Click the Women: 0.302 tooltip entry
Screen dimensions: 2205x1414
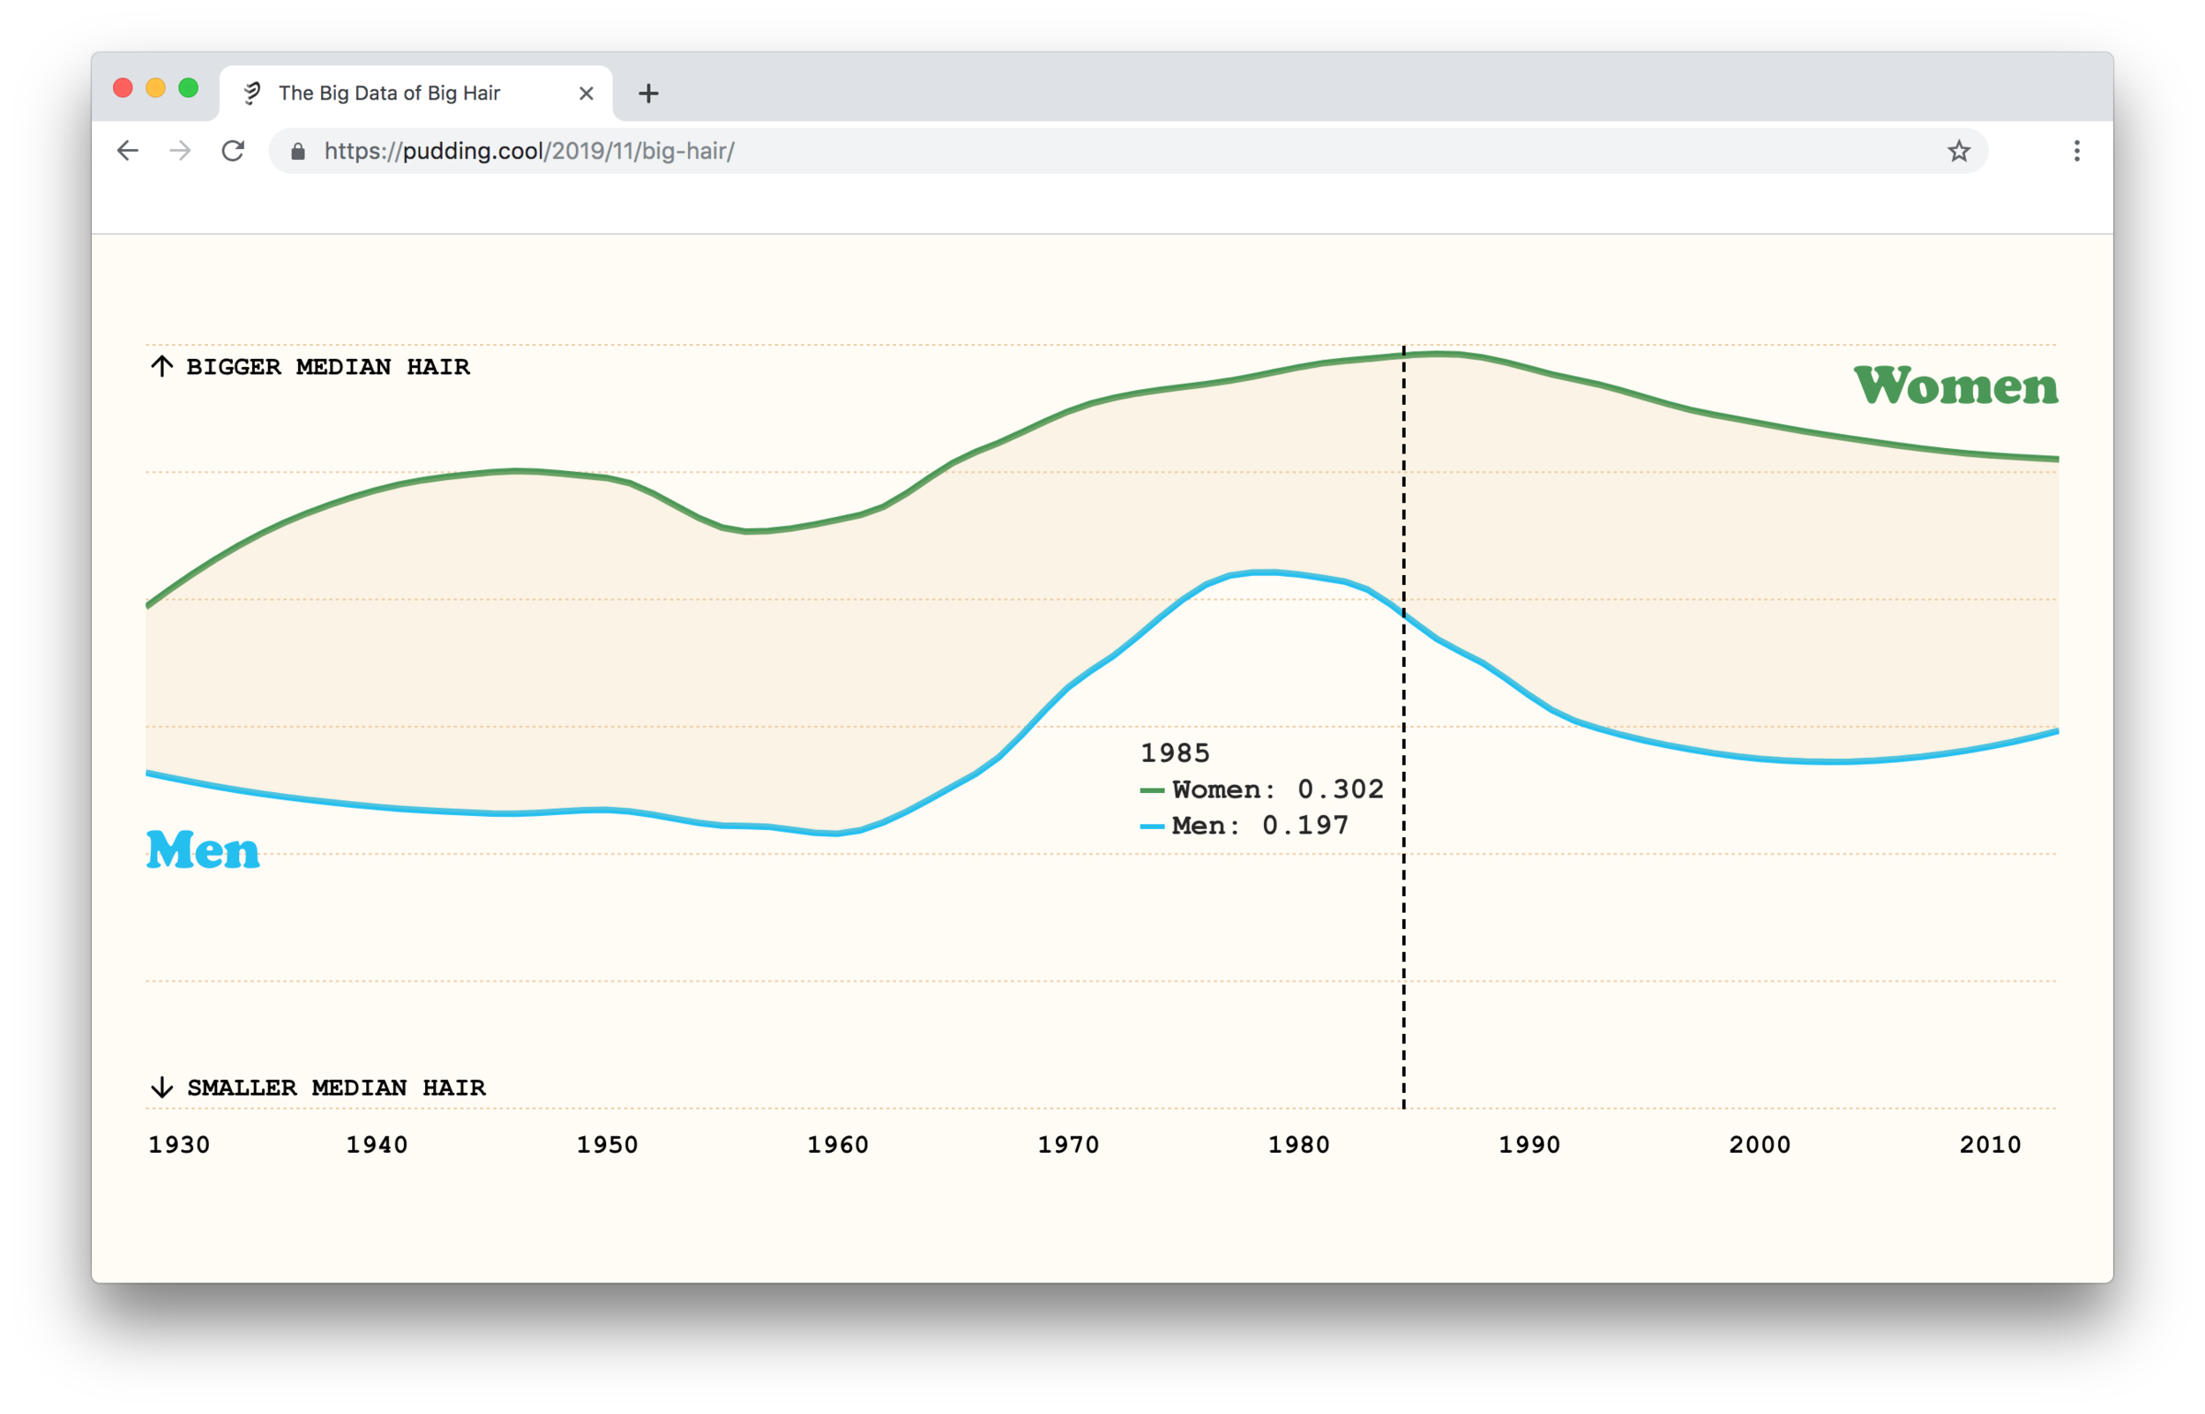(1261, 789)
